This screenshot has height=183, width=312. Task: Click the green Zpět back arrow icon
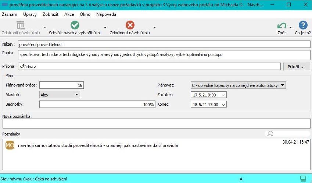[x=281, y=25]
